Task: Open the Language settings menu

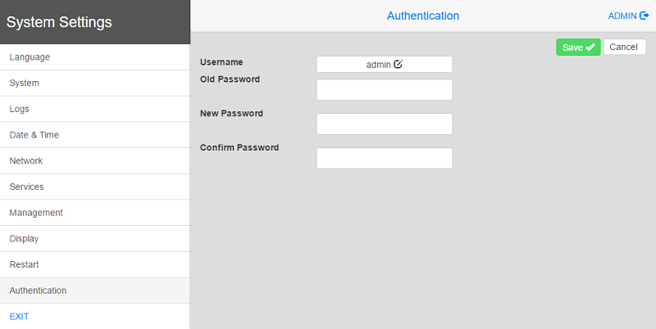Action: [x=95, y=57]
